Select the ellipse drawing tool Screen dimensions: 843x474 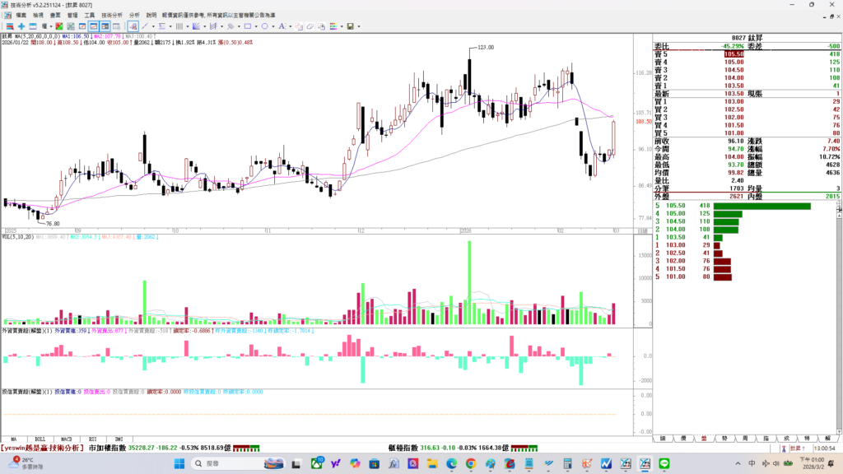click(264, 26)
